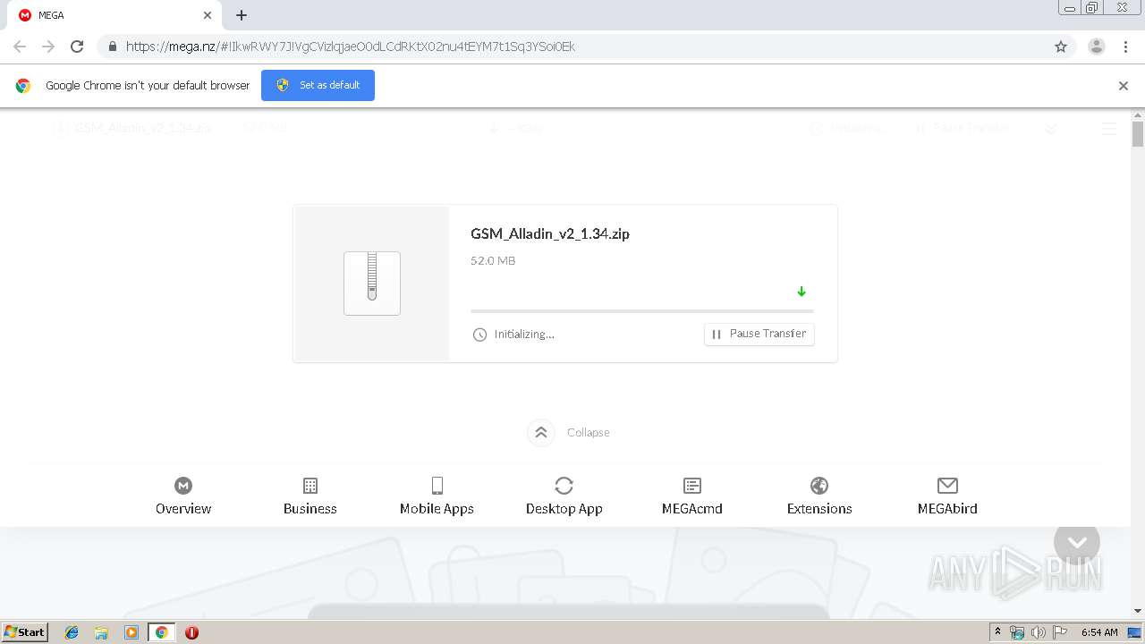Go back to the previous page

coord(20,47)
